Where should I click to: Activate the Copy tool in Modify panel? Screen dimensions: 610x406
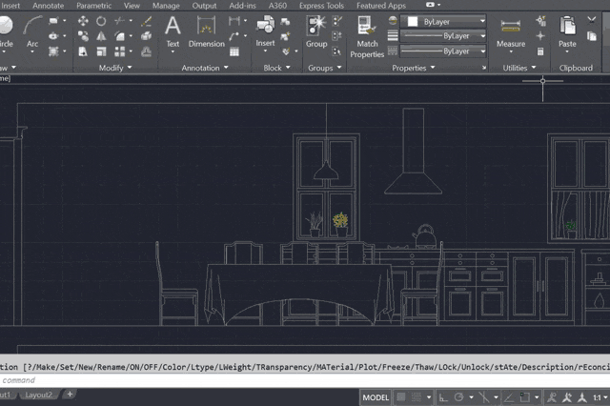click(x=83, y=36)
